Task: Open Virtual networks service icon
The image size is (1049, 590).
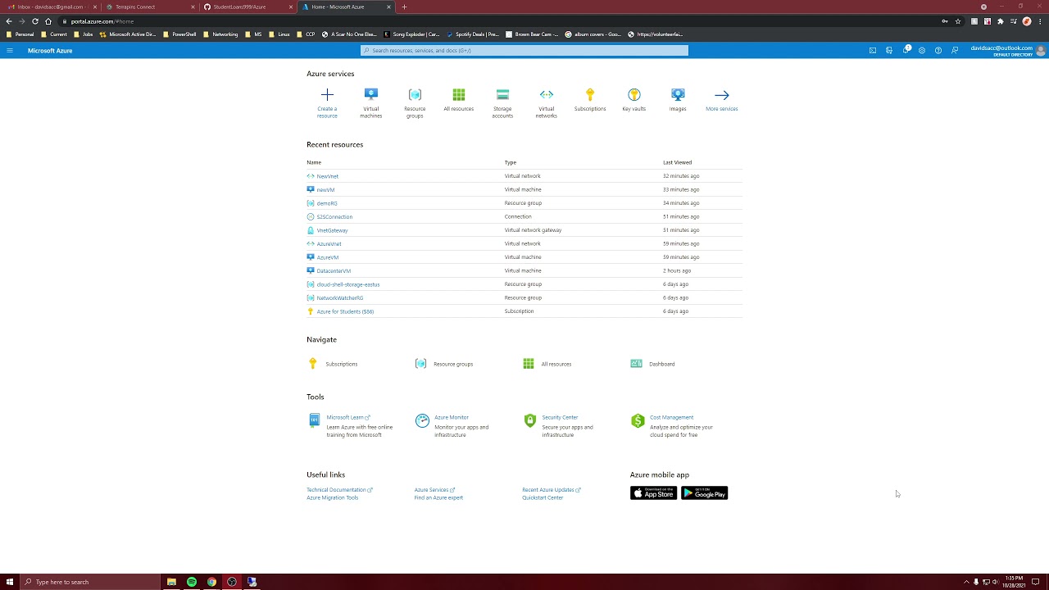Action: click(547, 95)
